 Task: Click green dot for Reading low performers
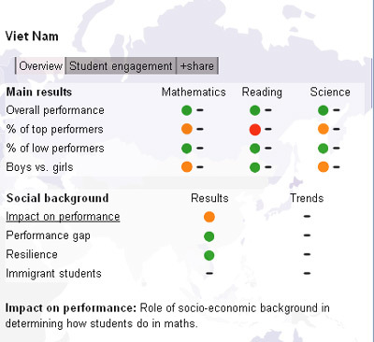click(x=255, y=149)
